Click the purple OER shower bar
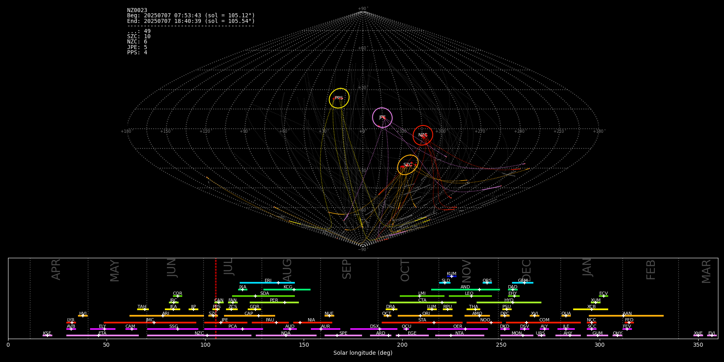This screenshot has width=724, height=362. point(457,329)
